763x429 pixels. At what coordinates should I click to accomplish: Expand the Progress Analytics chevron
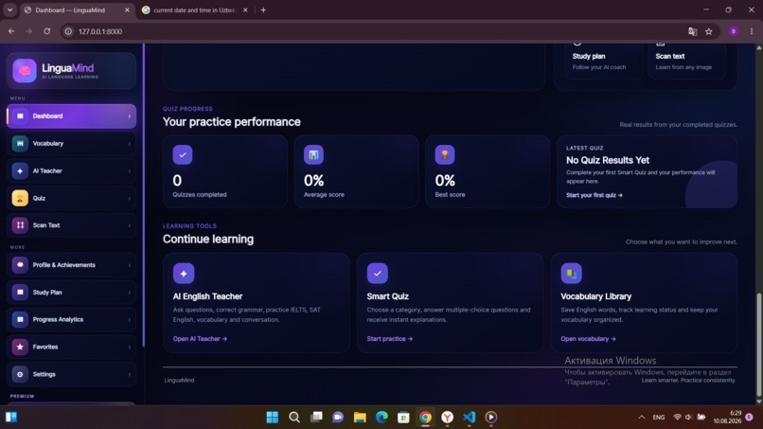130,320
